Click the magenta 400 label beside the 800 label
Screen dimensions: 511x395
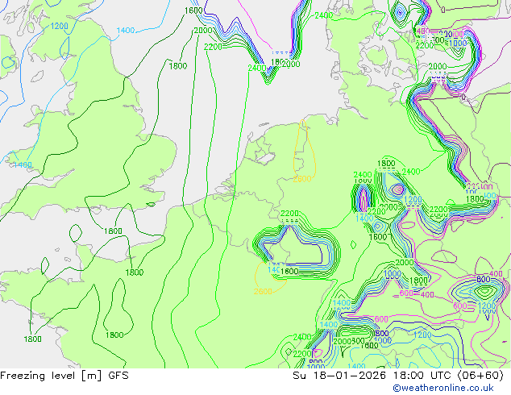pos(496,274)
